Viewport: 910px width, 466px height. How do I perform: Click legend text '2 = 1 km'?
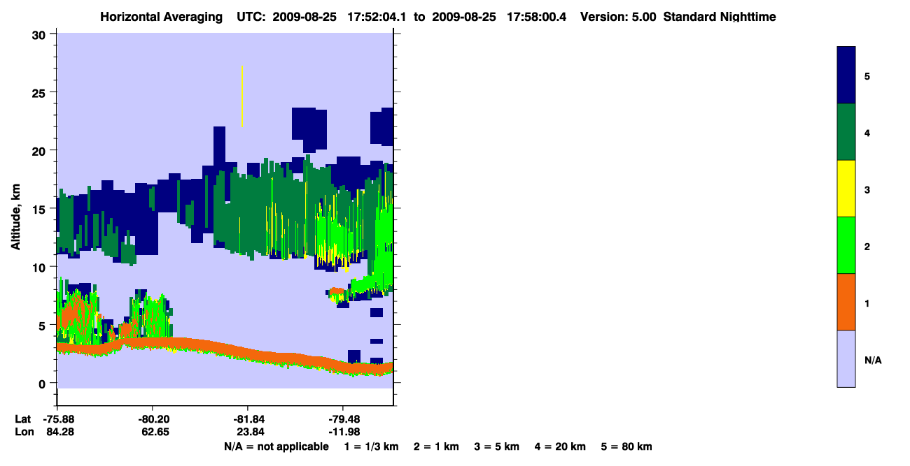(x=436, y=446)
